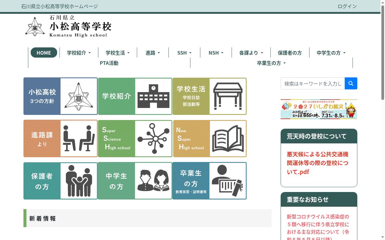Click the ログイン link
Image resolution: width=385 pixels, height=240 pixels.
point(347,6)
